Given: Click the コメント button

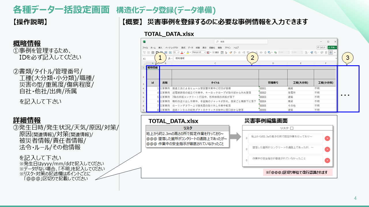Looking at the screenshot, I should [321, 47].
